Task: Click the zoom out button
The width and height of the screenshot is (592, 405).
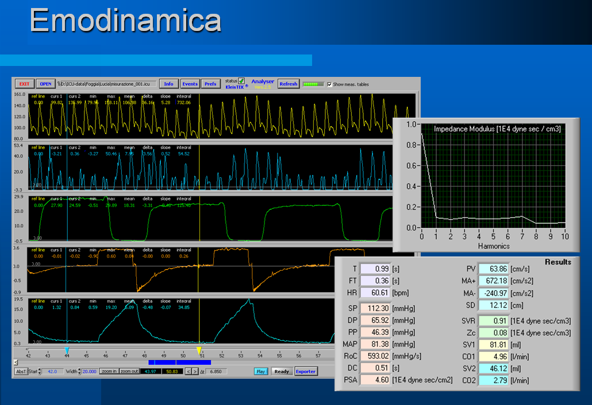Action: [129, 371]
